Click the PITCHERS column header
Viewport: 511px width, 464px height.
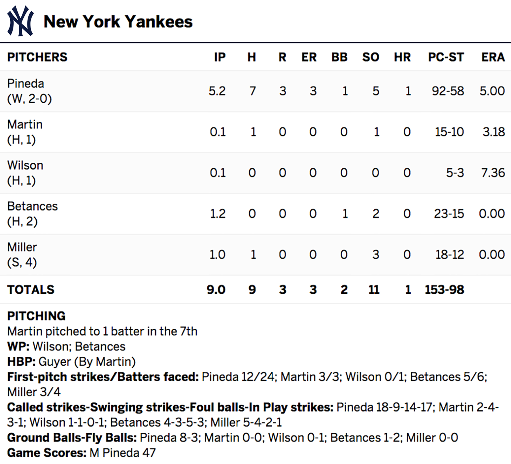coord(37,57)
